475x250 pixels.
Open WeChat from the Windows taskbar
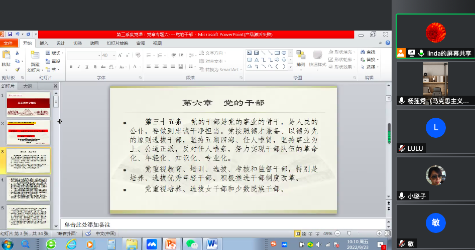191,244
